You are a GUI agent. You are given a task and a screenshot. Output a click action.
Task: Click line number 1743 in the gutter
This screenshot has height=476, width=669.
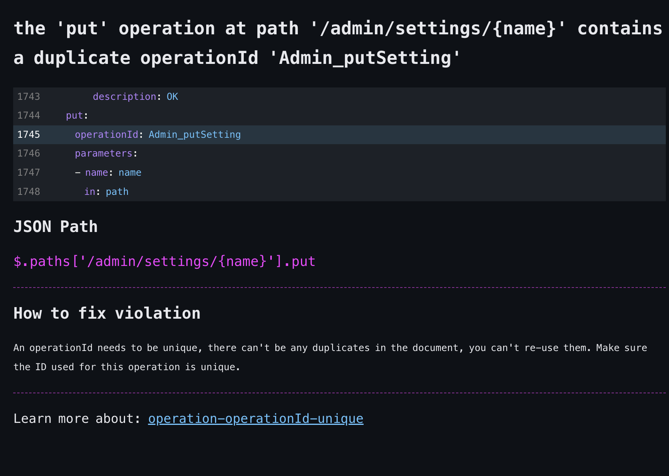pos(28,97)
